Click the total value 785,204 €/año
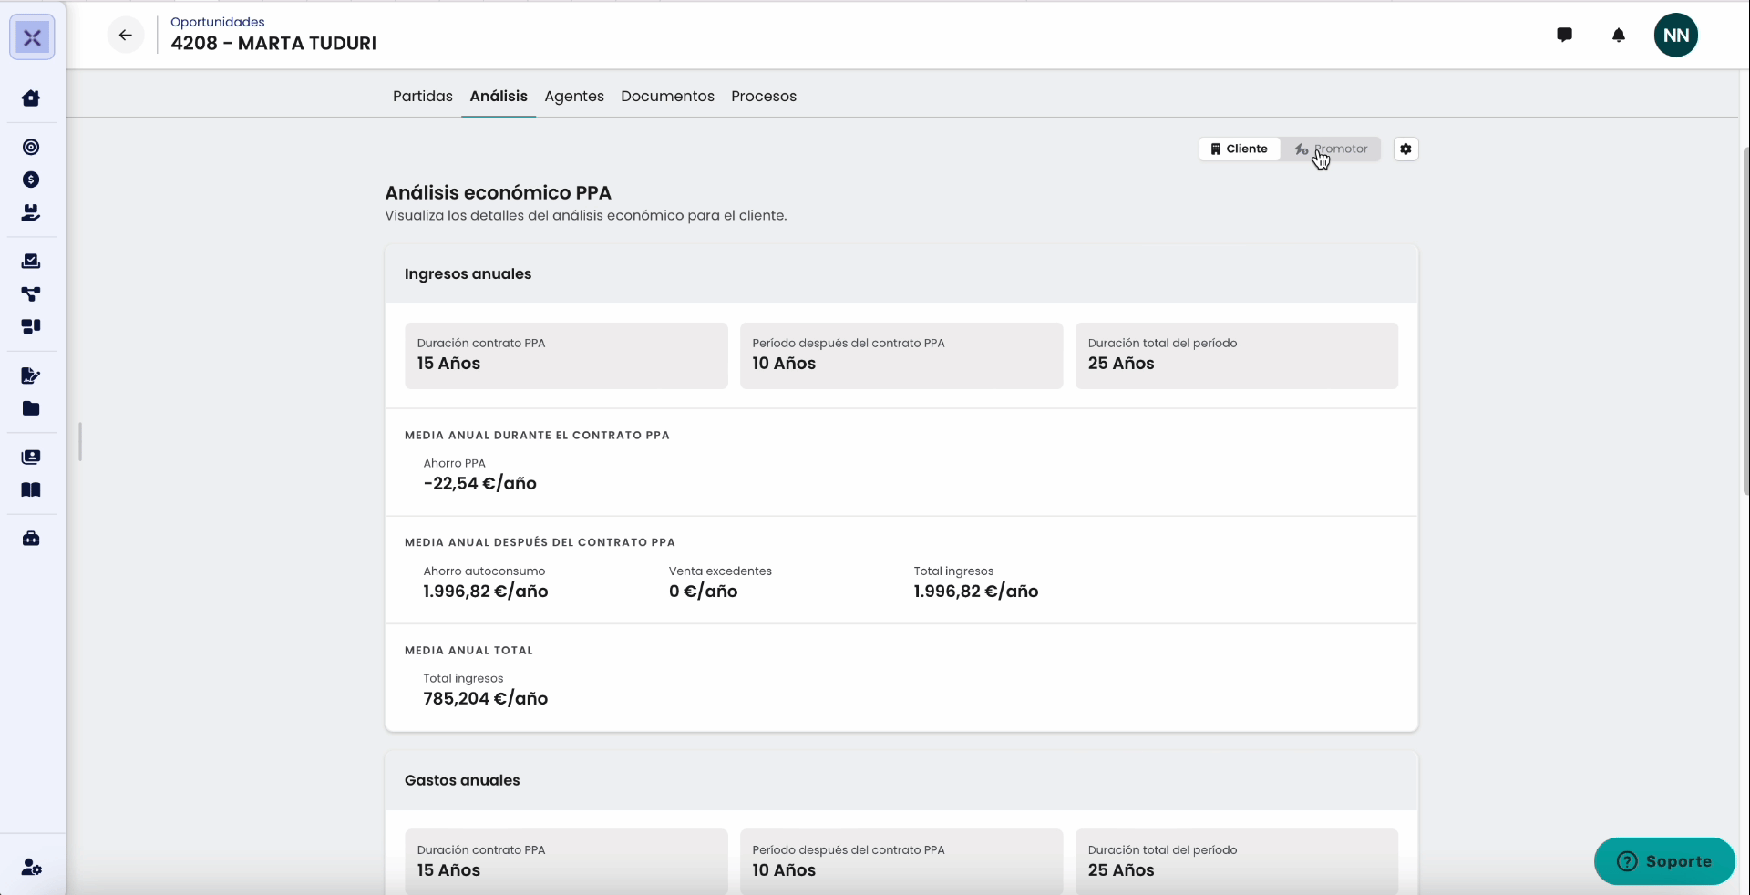Image resolution: width=1750 pixels, height=895 pixels. (486, 698)
